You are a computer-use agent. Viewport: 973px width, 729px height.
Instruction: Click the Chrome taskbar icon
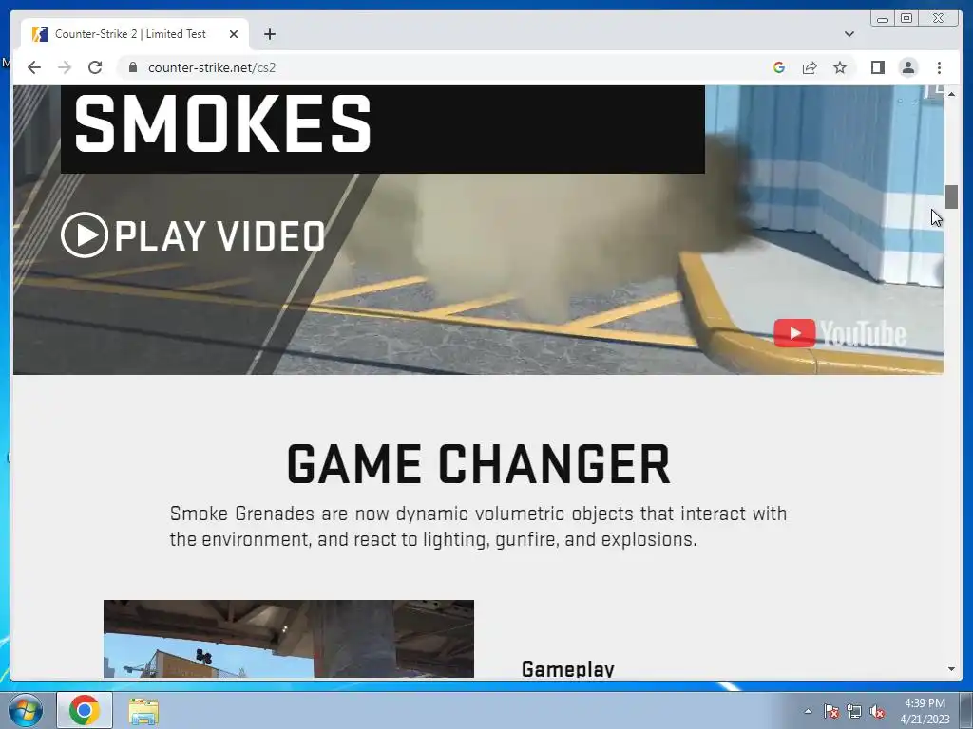click(85, 710)
